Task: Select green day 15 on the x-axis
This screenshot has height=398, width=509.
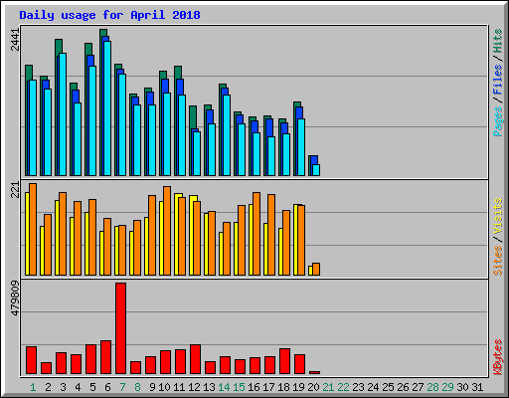Action: [239, 387]
